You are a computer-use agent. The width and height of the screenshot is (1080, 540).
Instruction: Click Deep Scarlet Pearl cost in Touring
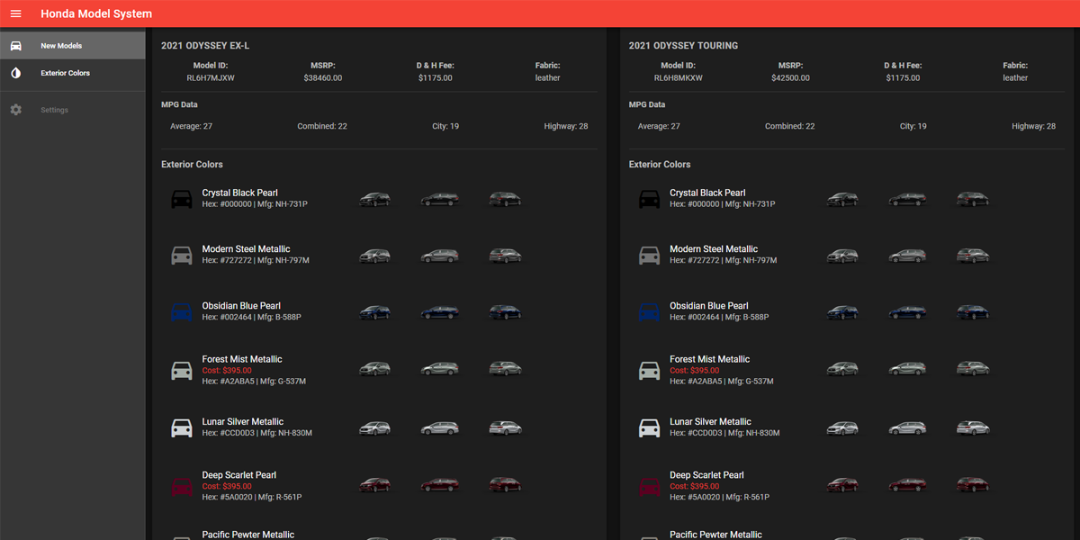tap(695, 487)
